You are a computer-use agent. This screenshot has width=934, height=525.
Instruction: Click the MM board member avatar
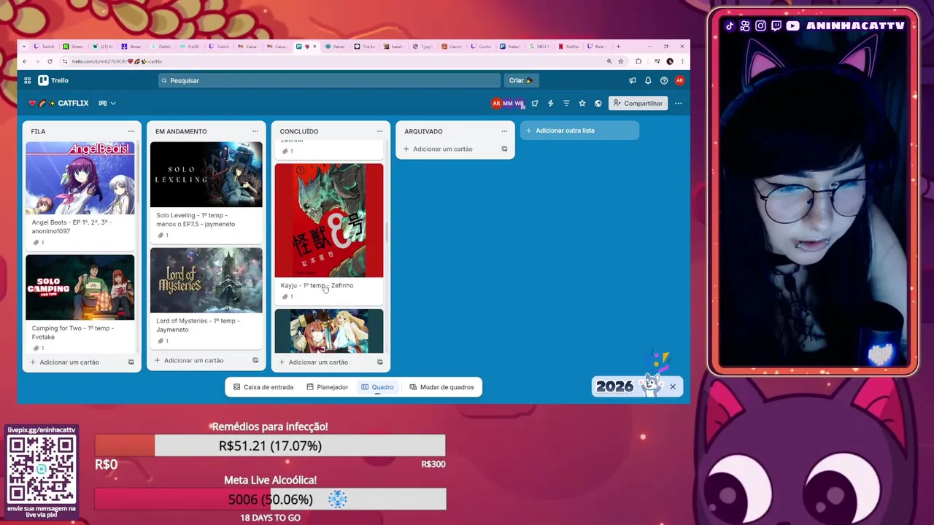tap(507, 104)
